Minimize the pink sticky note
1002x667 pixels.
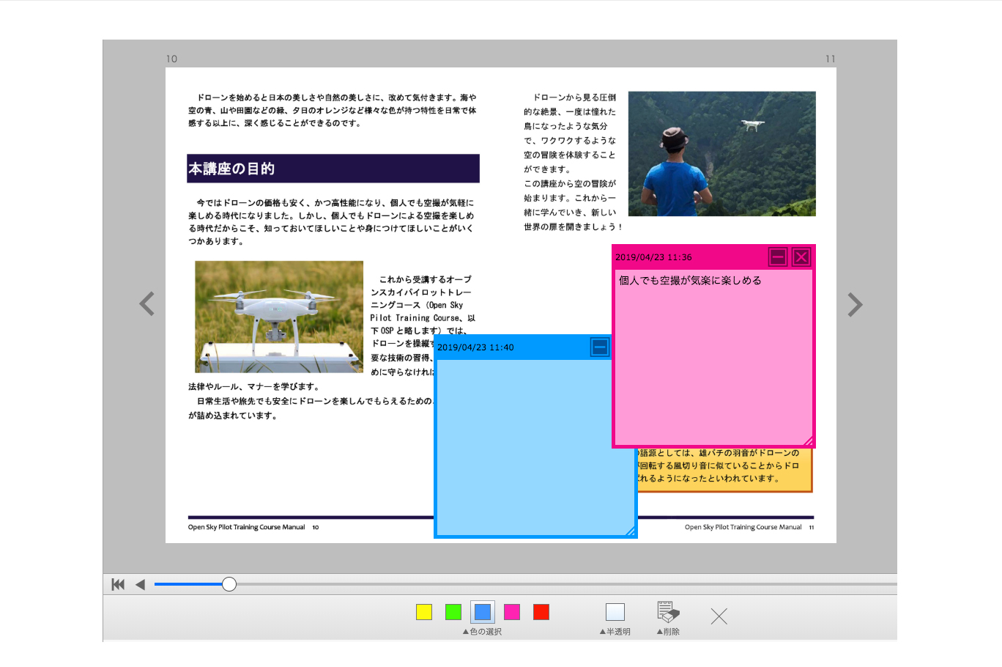tap(778, 257)
